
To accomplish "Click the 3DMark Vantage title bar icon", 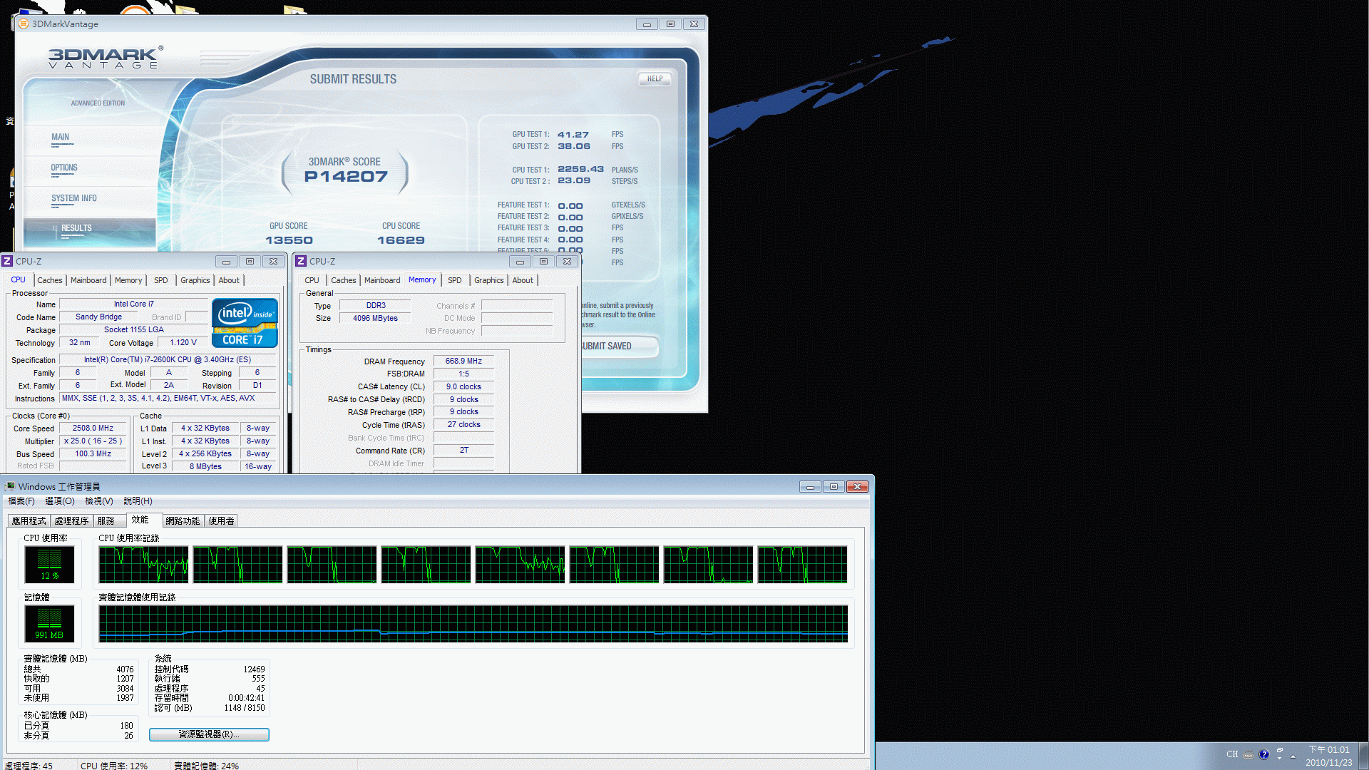I will (x=24, y=24).
